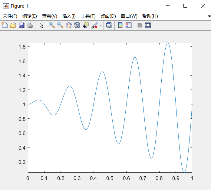Click the x-axis label 0.4

point(94,178)
